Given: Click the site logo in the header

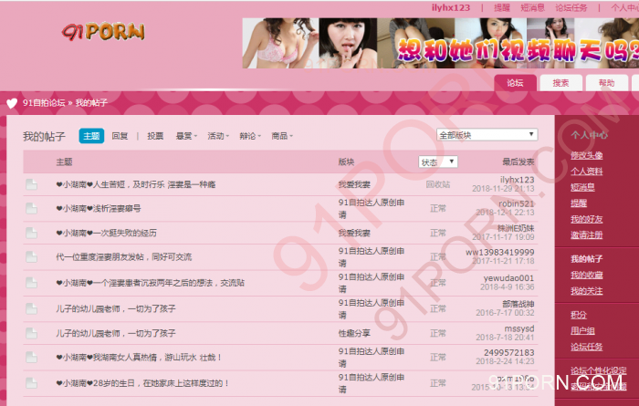Looking at the screenshot, I should point(103,32).
